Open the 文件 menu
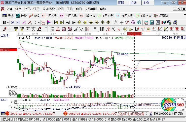 tap(9, 9)
